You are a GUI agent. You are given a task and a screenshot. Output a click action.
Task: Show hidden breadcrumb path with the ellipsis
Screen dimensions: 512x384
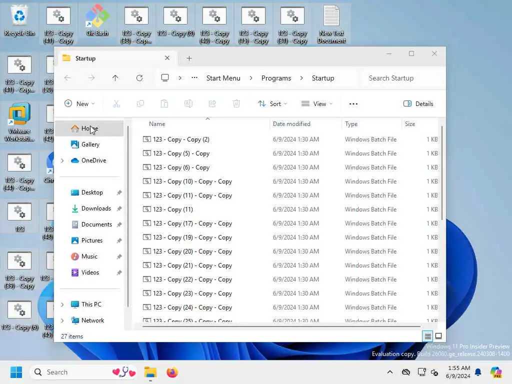click(194, 77)
